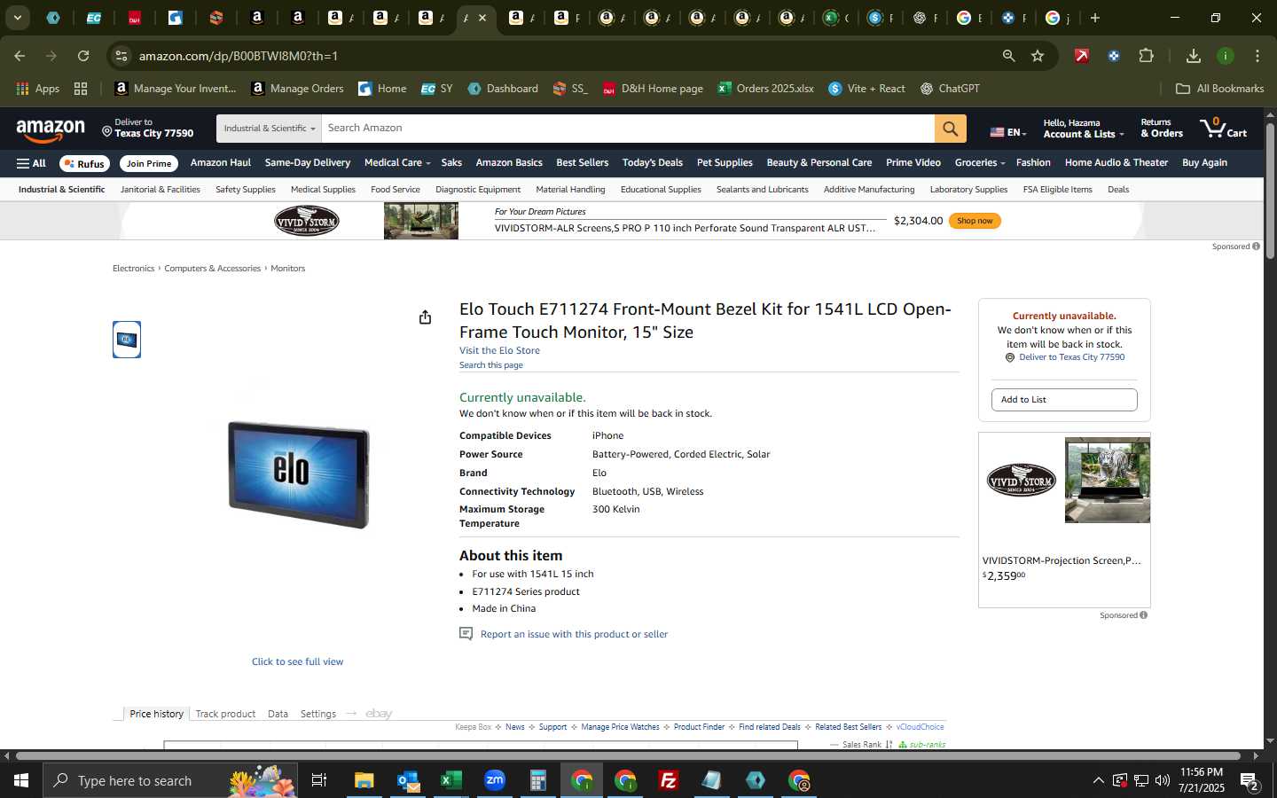Viewport: 1277px width, 798px height.
Task: Click the share icon above product image
Action: (425, 317)
